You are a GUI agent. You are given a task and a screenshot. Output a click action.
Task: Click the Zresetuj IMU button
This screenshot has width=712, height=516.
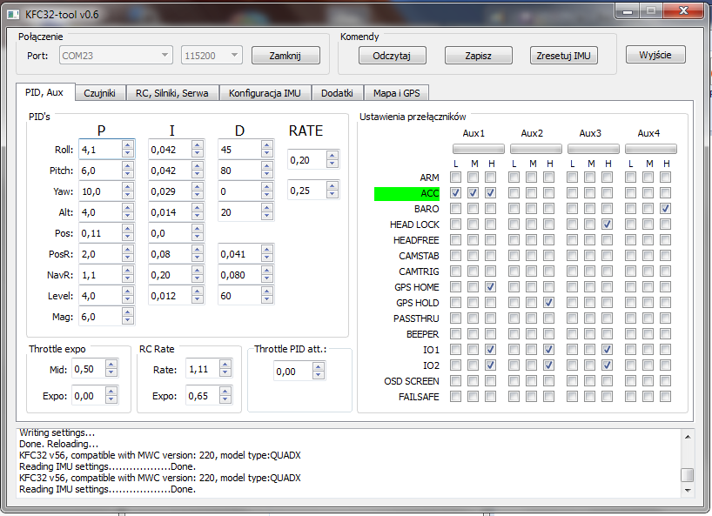(x=563, y=56)
